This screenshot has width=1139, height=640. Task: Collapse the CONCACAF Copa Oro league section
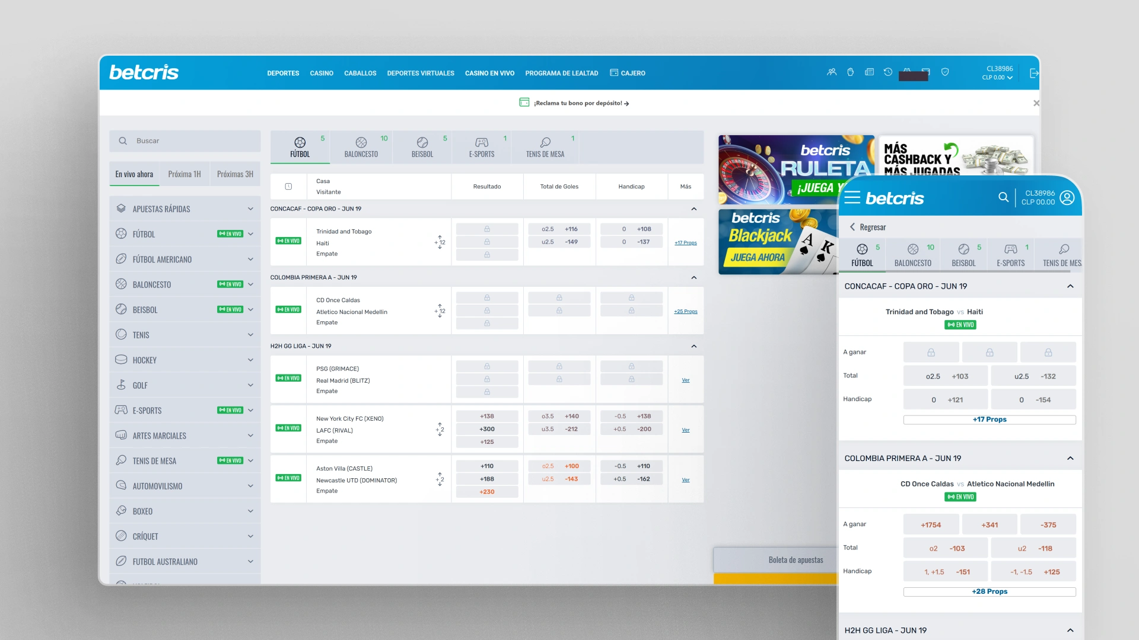[694, 209]
